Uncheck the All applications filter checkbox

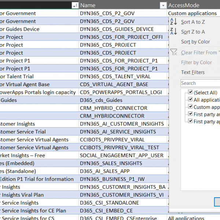[190, 99]
